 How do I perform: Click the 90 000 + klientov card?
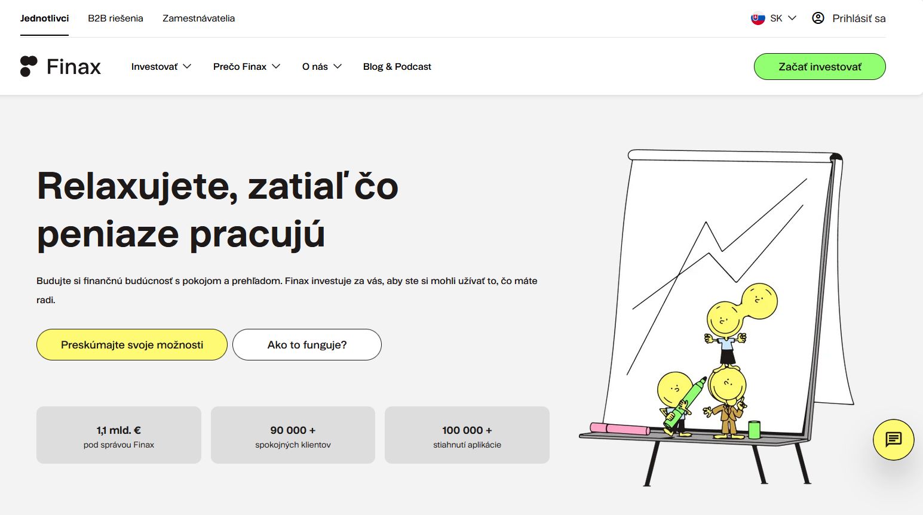(x=293, y=435)
